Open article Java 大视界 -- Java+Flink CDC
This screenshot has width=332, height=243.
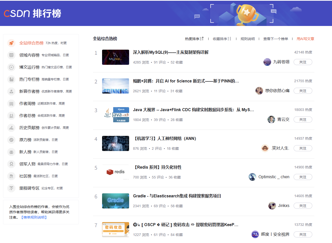pyautogui.click(x=194, y=110)
